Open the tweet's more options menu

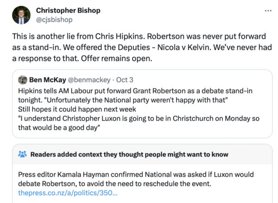(268, 11)
